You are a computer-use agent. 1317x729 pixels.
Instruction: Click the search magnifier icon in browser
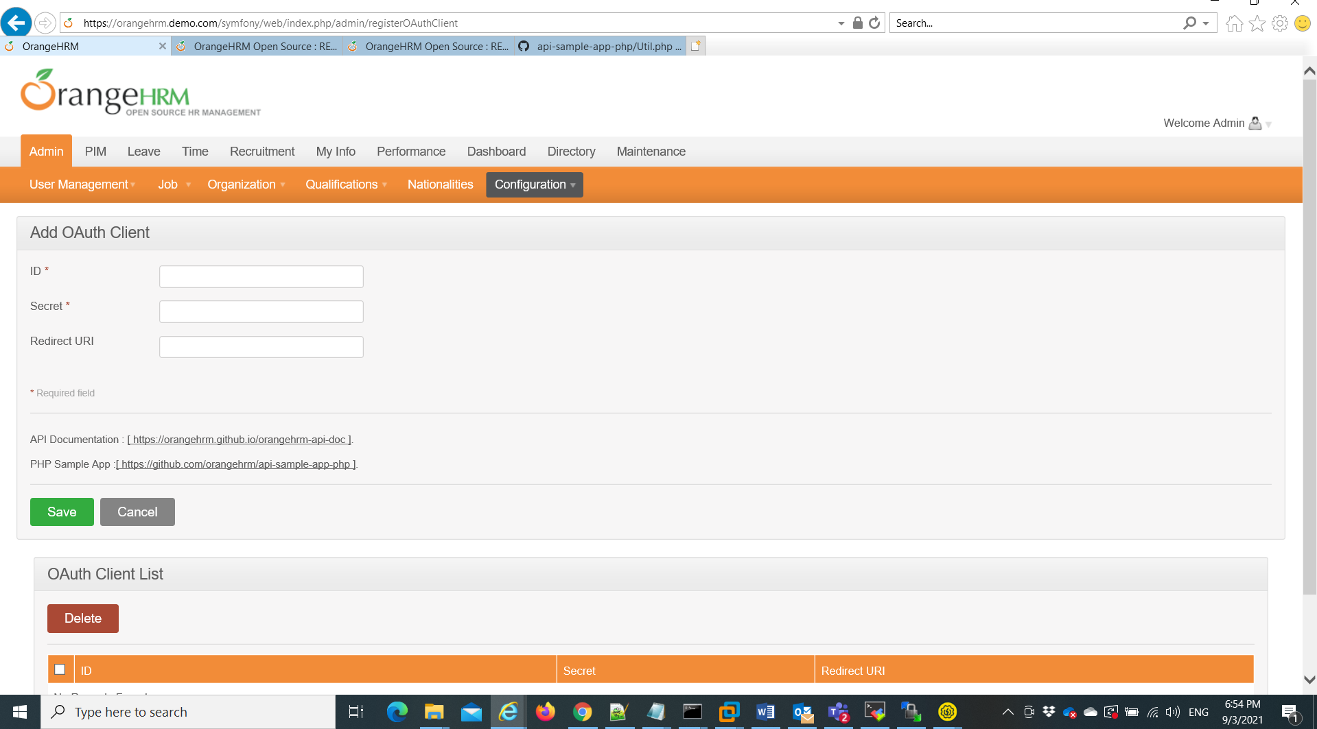[x=1189, y=23]
